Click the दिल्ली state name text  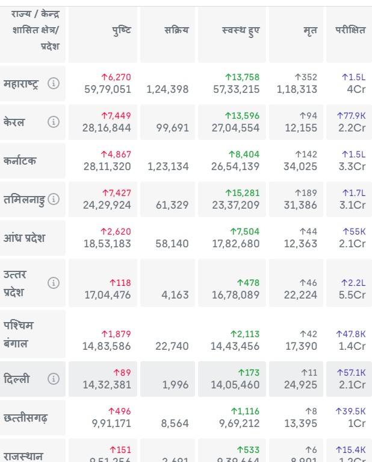(16, 379)
